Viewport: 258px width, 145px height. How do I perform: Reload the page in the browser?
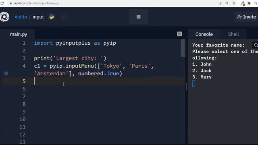2,3
